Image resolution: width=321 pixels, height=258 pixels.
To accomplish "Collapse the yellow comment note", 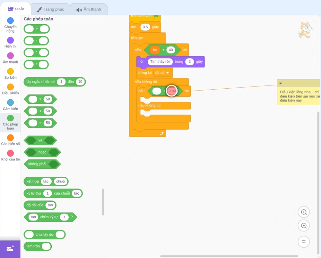I will (281, 83).
